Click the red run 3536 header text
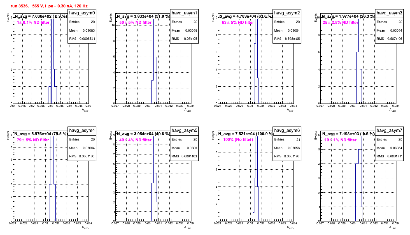 coord(49,6)
